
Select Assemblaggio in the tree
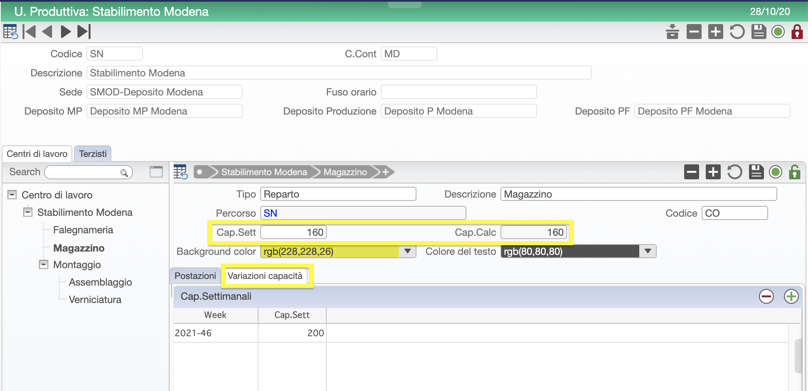pos(101,282)
